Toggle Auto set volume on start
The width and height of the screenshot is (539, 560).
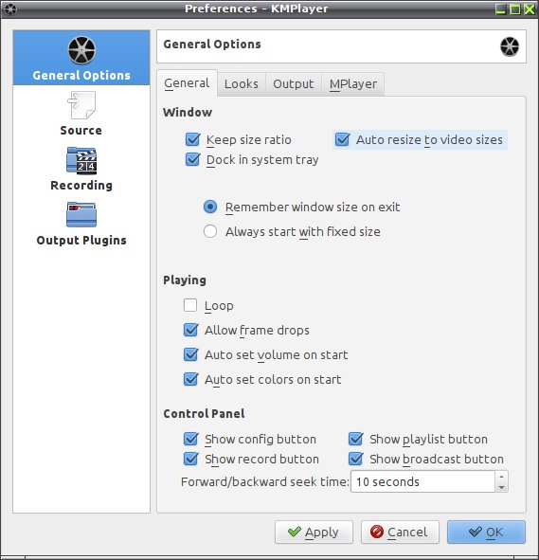(190, 354)
